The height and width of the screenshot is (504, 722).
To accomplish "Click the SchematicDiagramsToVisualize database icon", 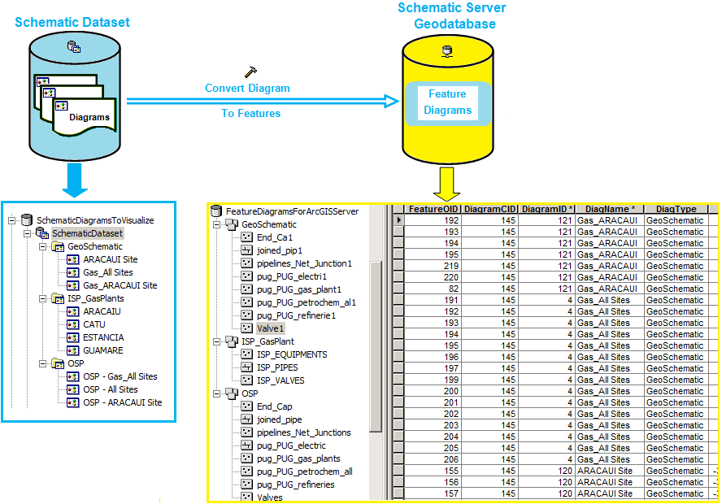I will pos(27,220).
